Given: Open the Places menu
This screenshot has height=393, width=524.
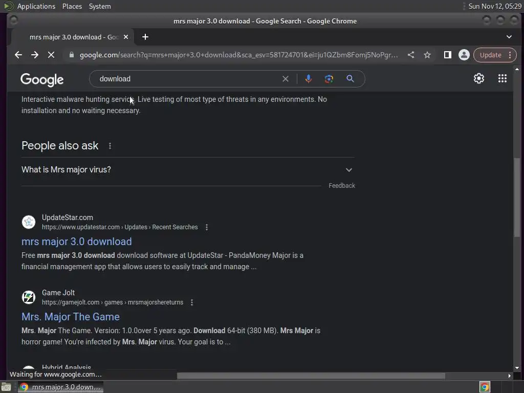Looking at the screenshot, I should (x=72, y=6).
